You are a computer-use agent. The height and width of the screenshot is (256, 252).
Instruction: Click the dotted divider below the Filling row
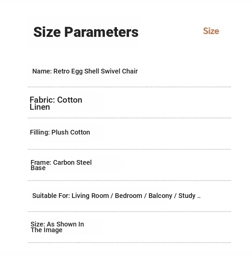coord(129,149)
